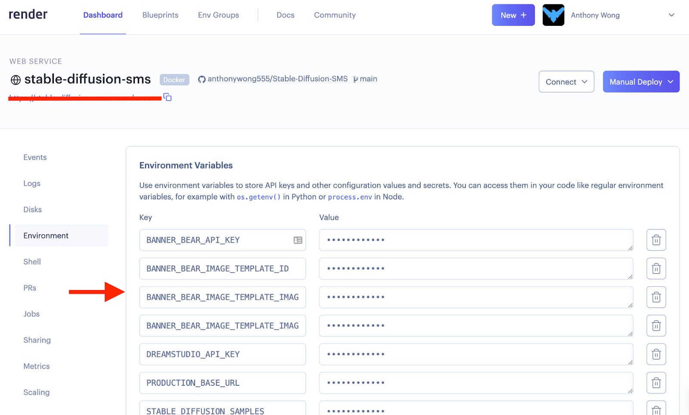The width and height of the screenshot is (689, 415).
Task: Open the Manual Deploy dropdown
Action: click(x=641, y=82)
